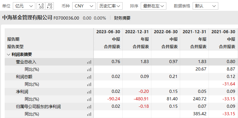
Task: Click the 报告期 row label
Action: tap(13, 39)
